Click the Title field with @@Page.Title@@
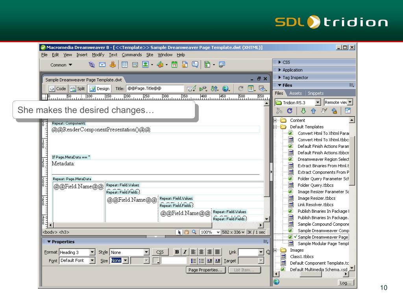This screenshot has height=302, width=403. point(155,88)
